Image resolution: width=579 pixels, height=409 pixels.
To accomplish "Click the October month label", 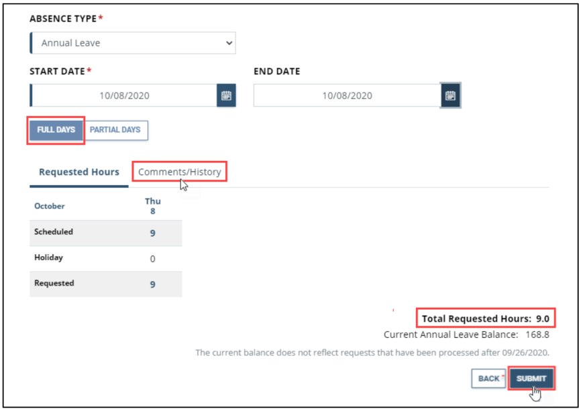I will coord(50,206).
